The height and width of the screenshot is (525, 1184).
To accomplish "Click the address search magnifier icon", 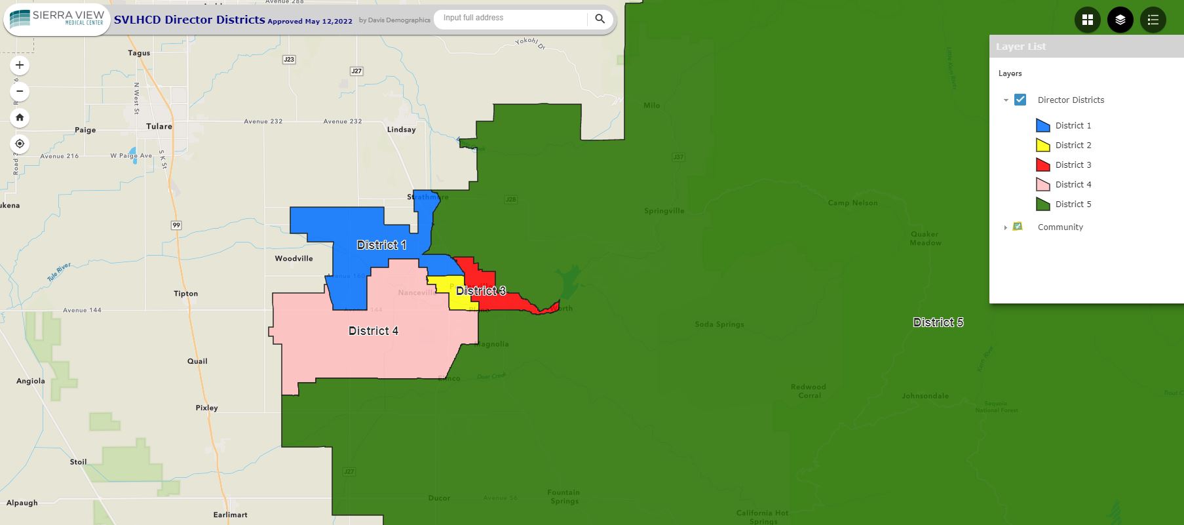I will 600,19.
